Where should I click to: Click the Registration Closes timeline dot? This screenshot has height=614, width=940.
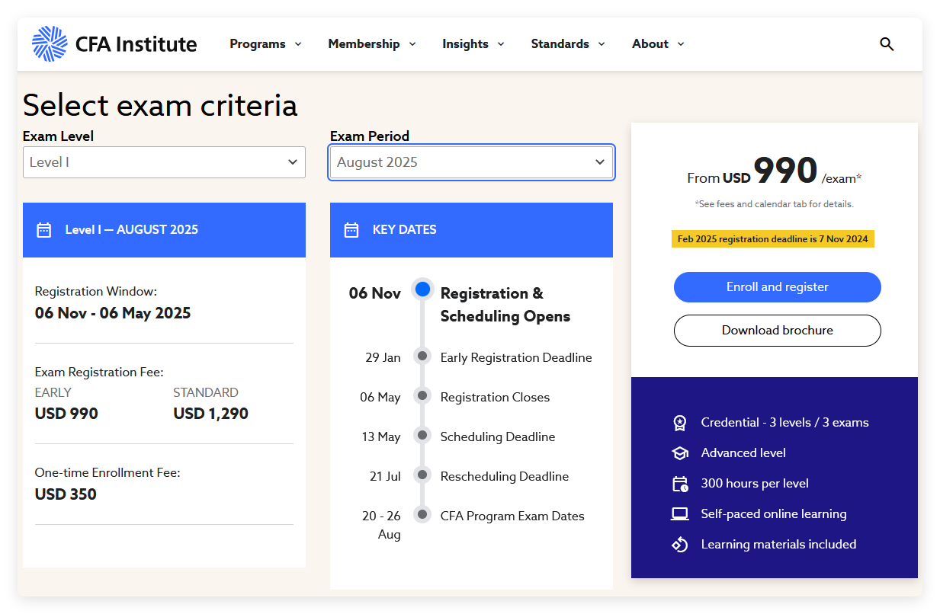point(422,395)
